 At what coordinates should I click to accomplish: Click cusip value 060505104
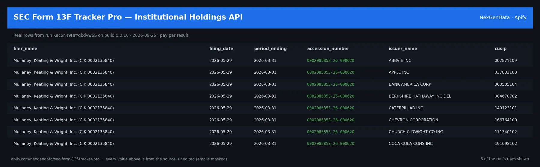tap(506, 84)
